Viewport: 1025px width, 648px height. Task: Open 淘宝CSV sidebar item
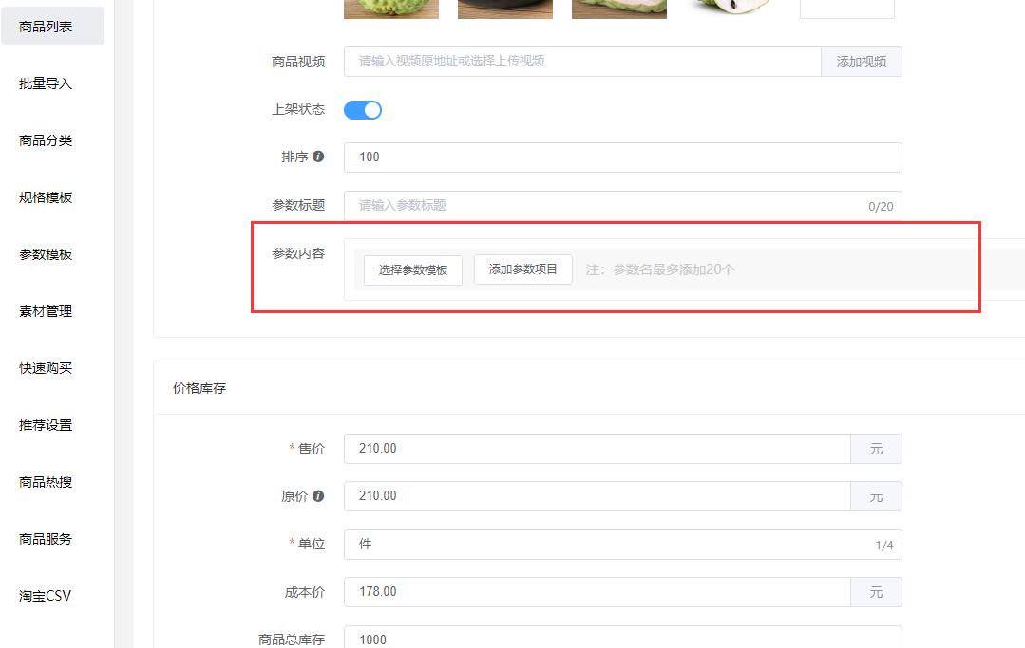pos(45,596)
